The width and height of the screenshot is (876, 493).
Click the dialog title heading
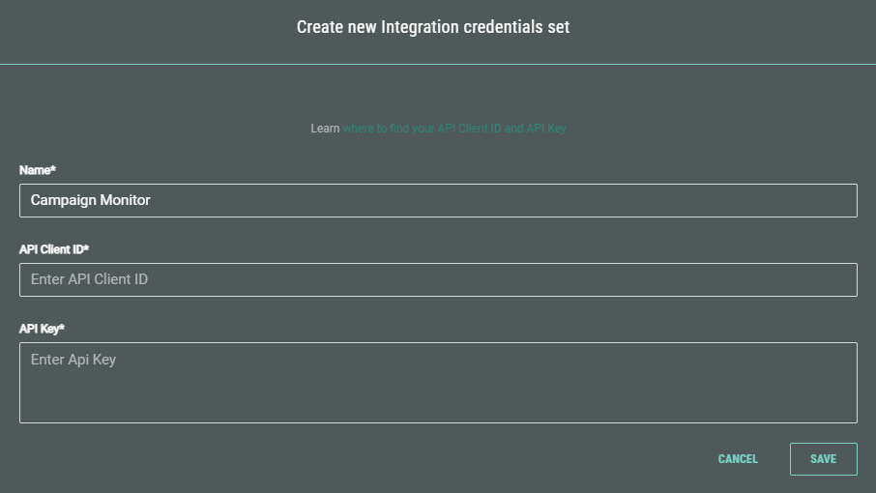coord(433,27)
